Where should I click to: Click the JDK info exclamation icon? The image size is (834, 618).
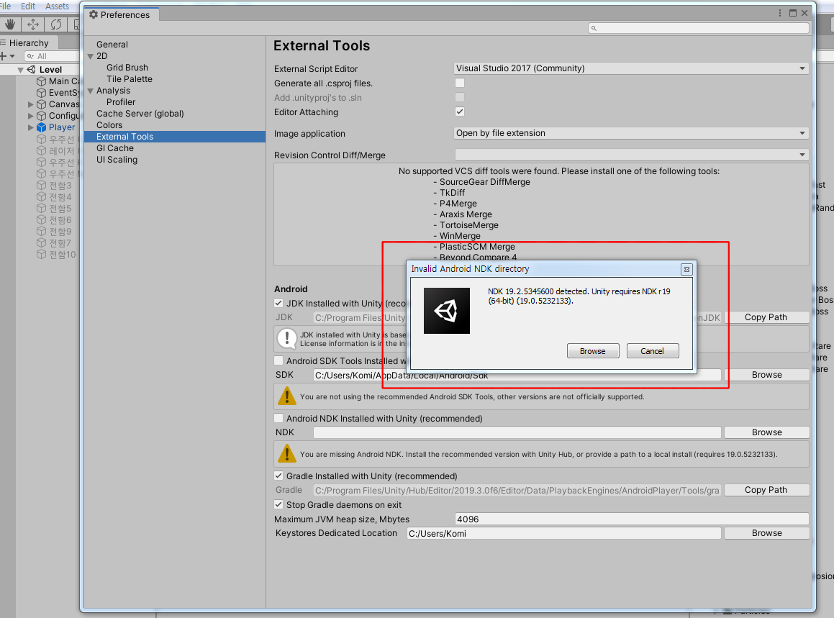[x=287, y=338]
